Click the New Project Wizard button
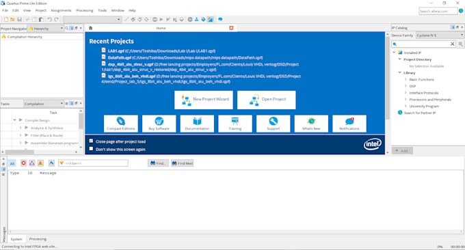Viewport: 465px width, 250px height. point(204,100)
